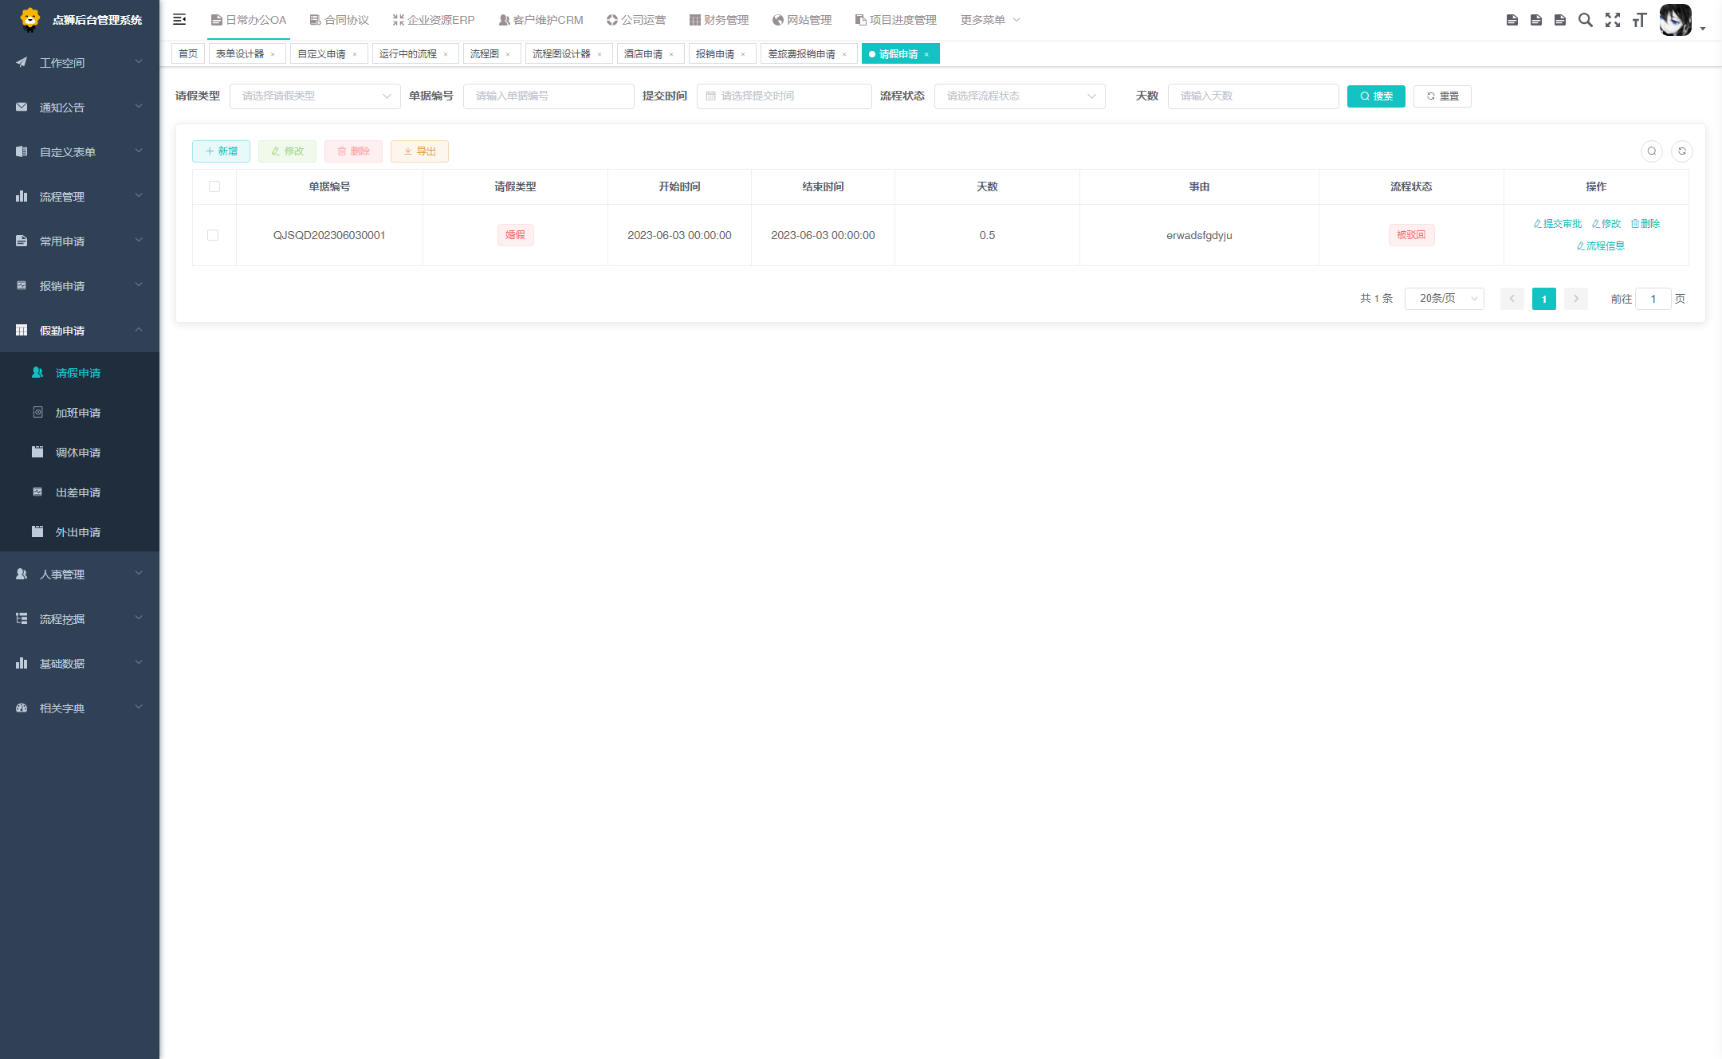Open the 流程状态 filter dropdown
This screenshot has width=1722, height=1059.
[1019, 96]
